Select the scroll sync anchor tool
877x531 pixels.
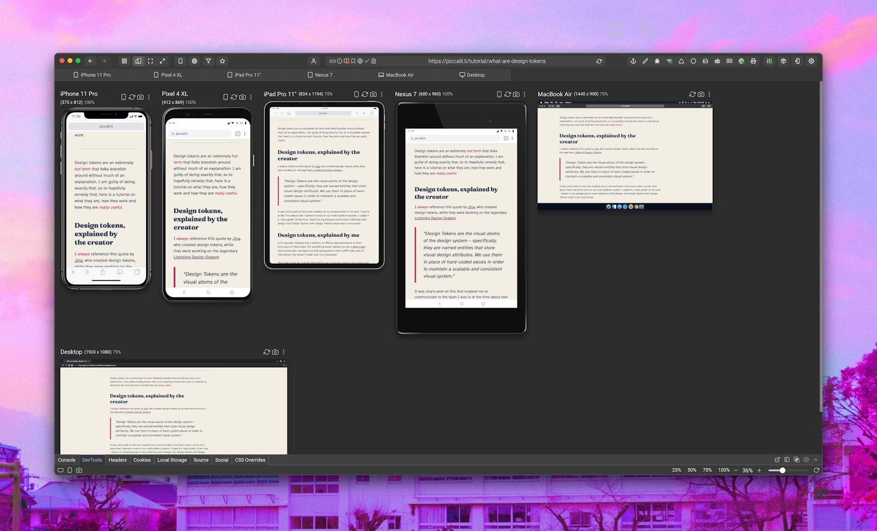point(633,61)
